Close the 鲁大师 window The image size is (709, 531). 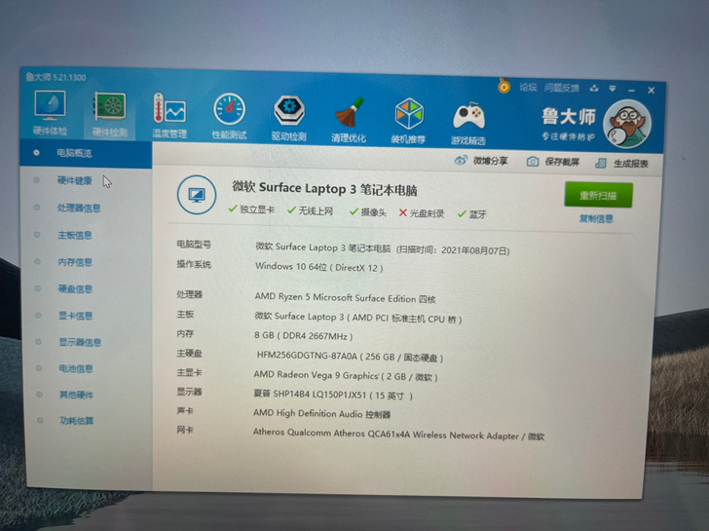pyautogui.click(x=652, y=91)
